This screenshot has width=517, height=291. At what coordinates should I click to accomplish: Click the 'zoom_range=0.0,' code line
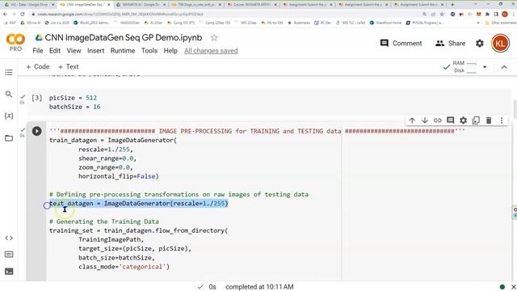[x=106, y=167]
